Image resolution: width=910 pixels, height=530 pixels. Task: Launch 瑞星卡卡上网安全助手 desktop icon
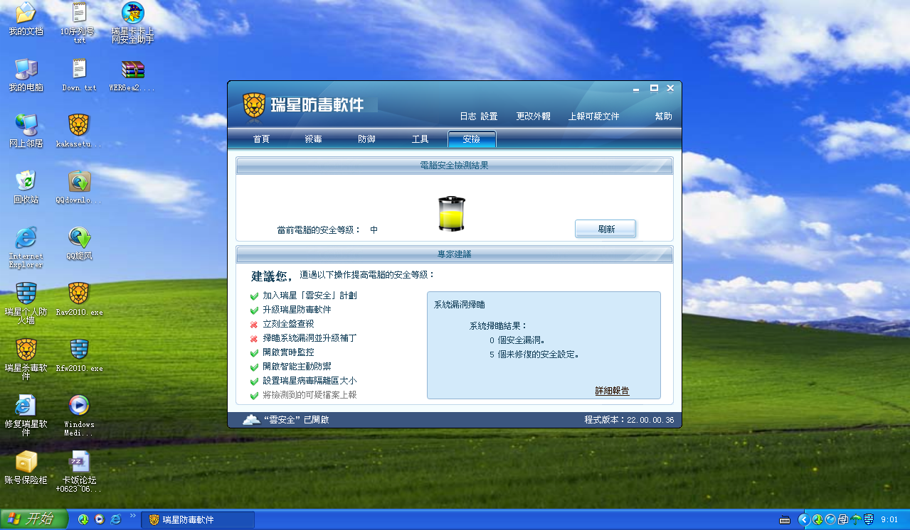click(133, 21)
